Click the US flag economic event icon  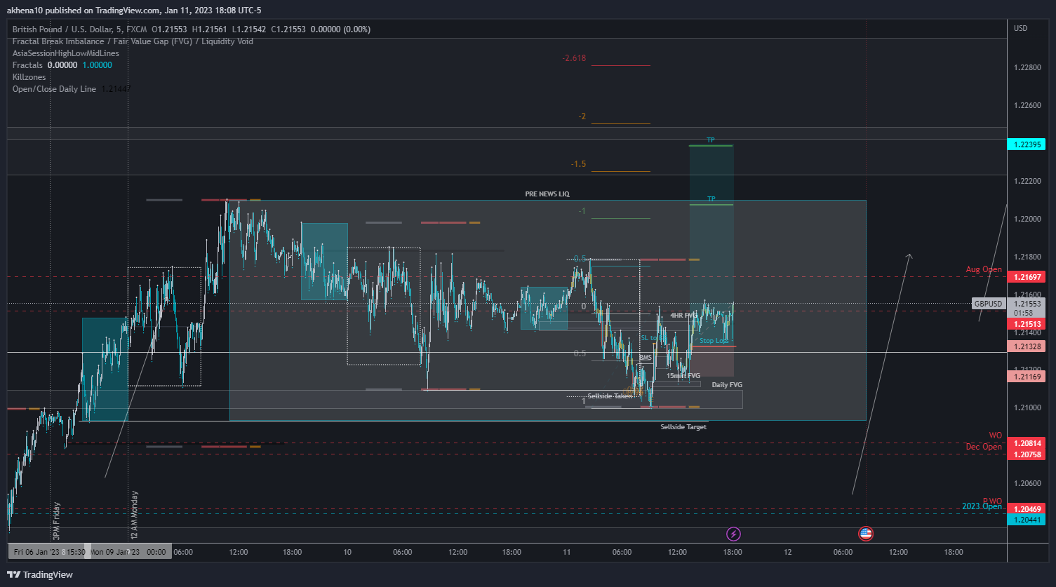[866, 534]
